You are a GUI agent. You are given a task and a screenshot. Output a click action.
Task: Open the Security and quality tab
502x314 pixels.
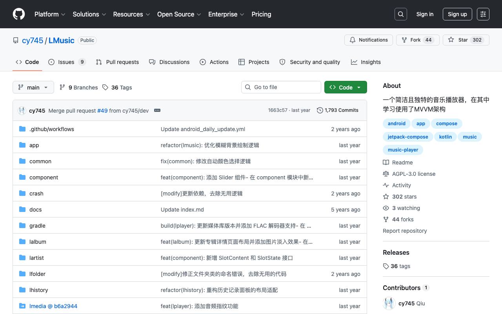(310, 62)
